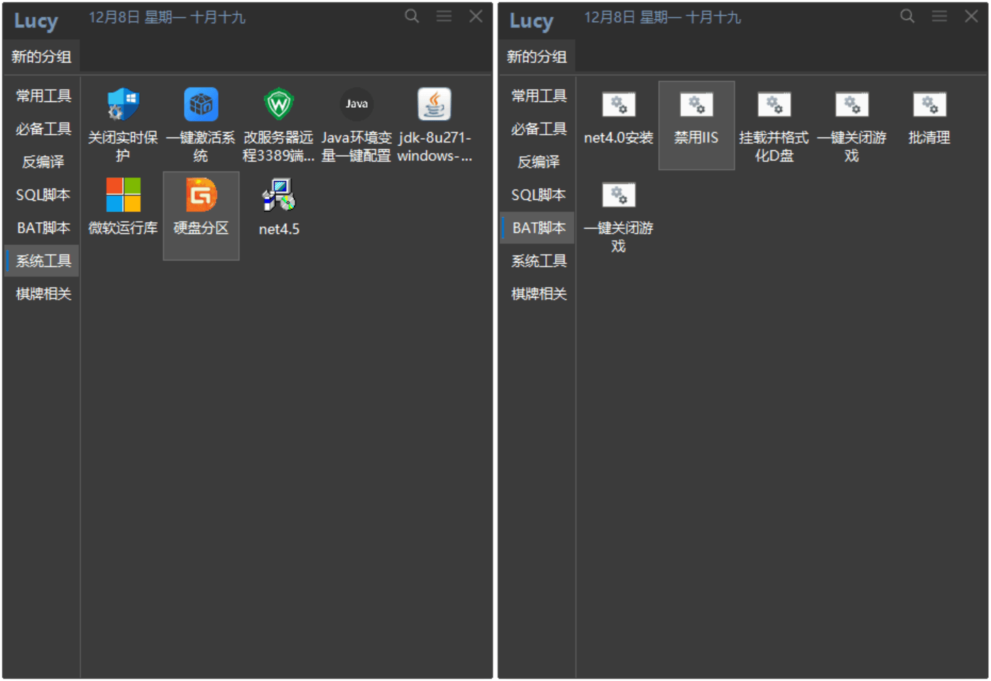The height and width of the screenshot is (681, 991).
Task: Open 棋牌相关 category in left window
Action: point(43,294)
